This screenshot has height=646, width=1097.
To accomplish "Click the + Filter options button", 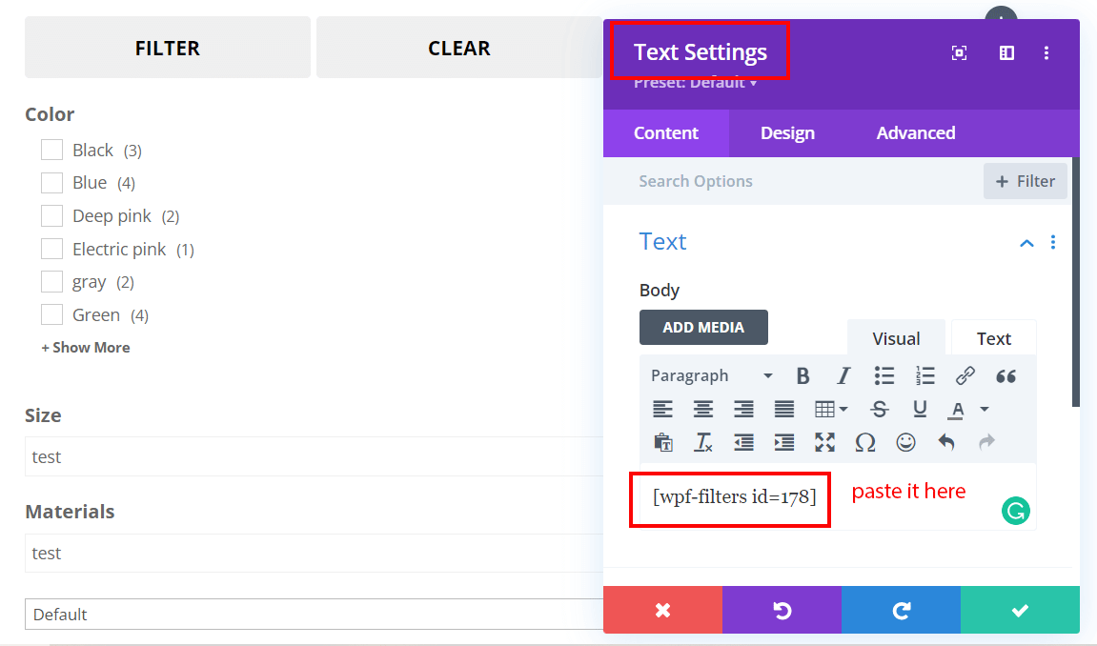I will [x=1025, y=181].
